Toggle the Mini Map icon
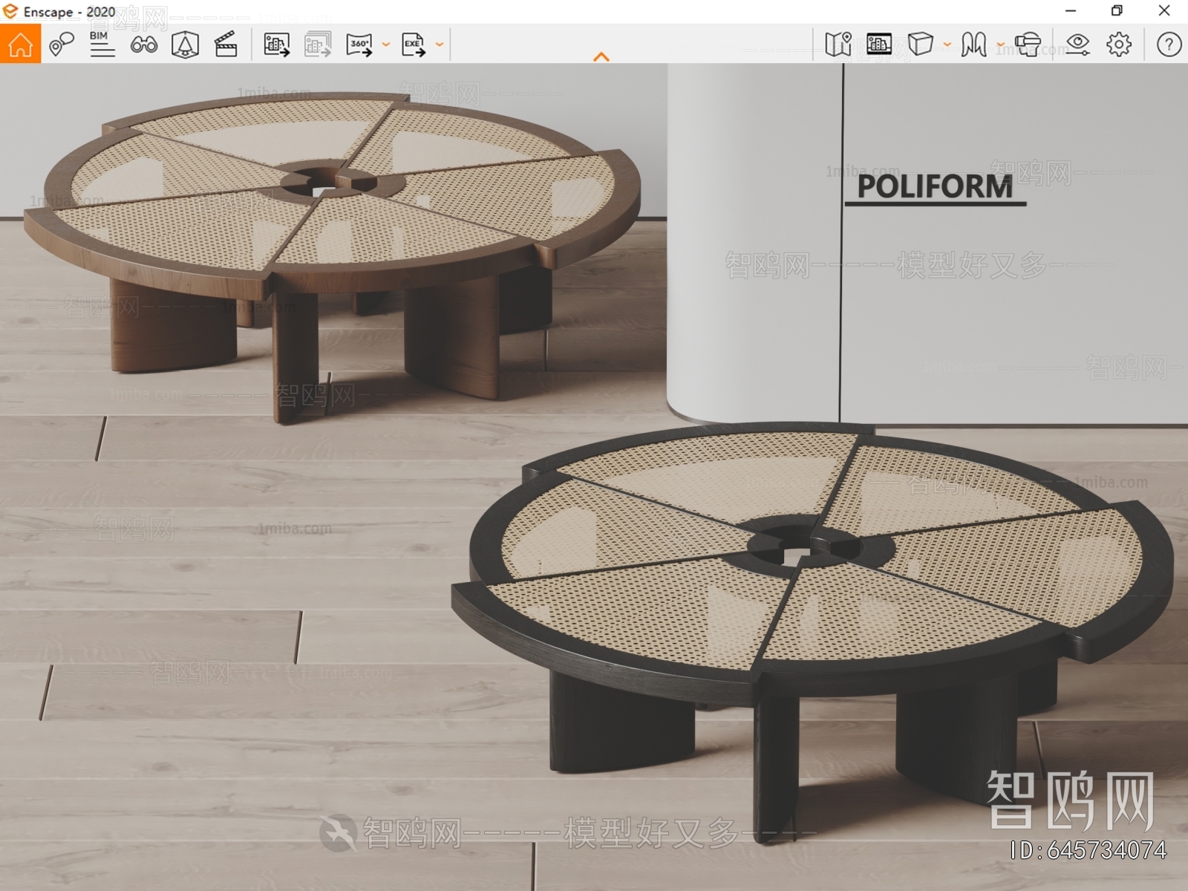 tap(838, 45)
